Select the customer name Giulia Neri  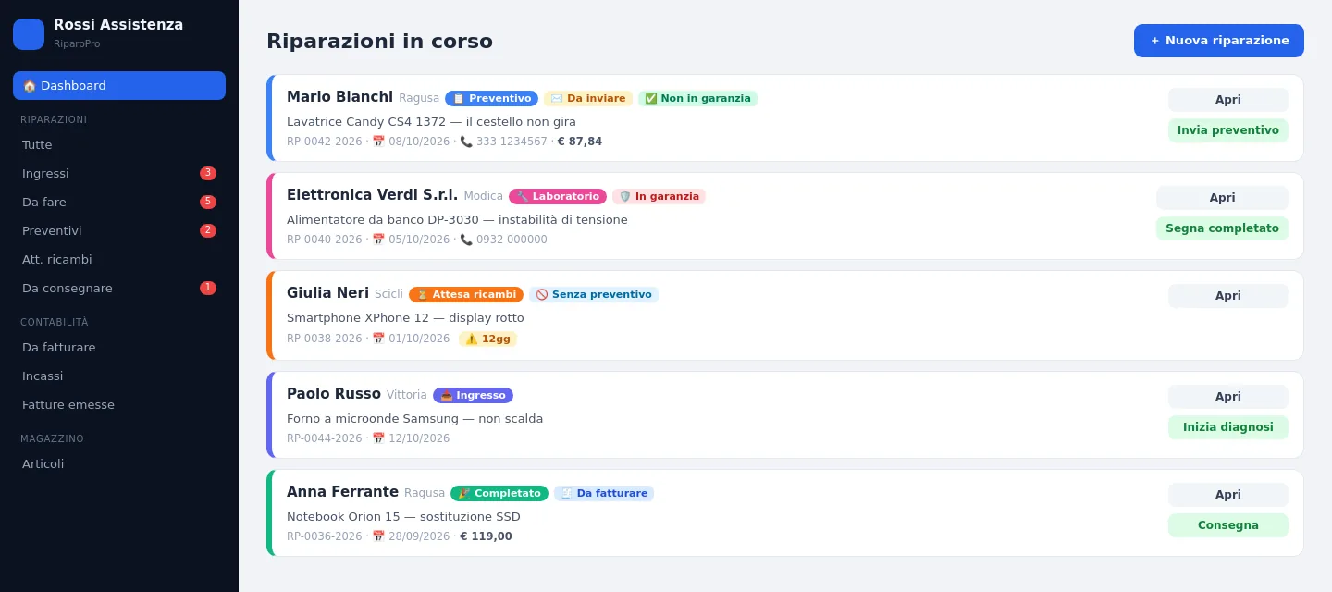pyautogui.click(x=327, y=293)
